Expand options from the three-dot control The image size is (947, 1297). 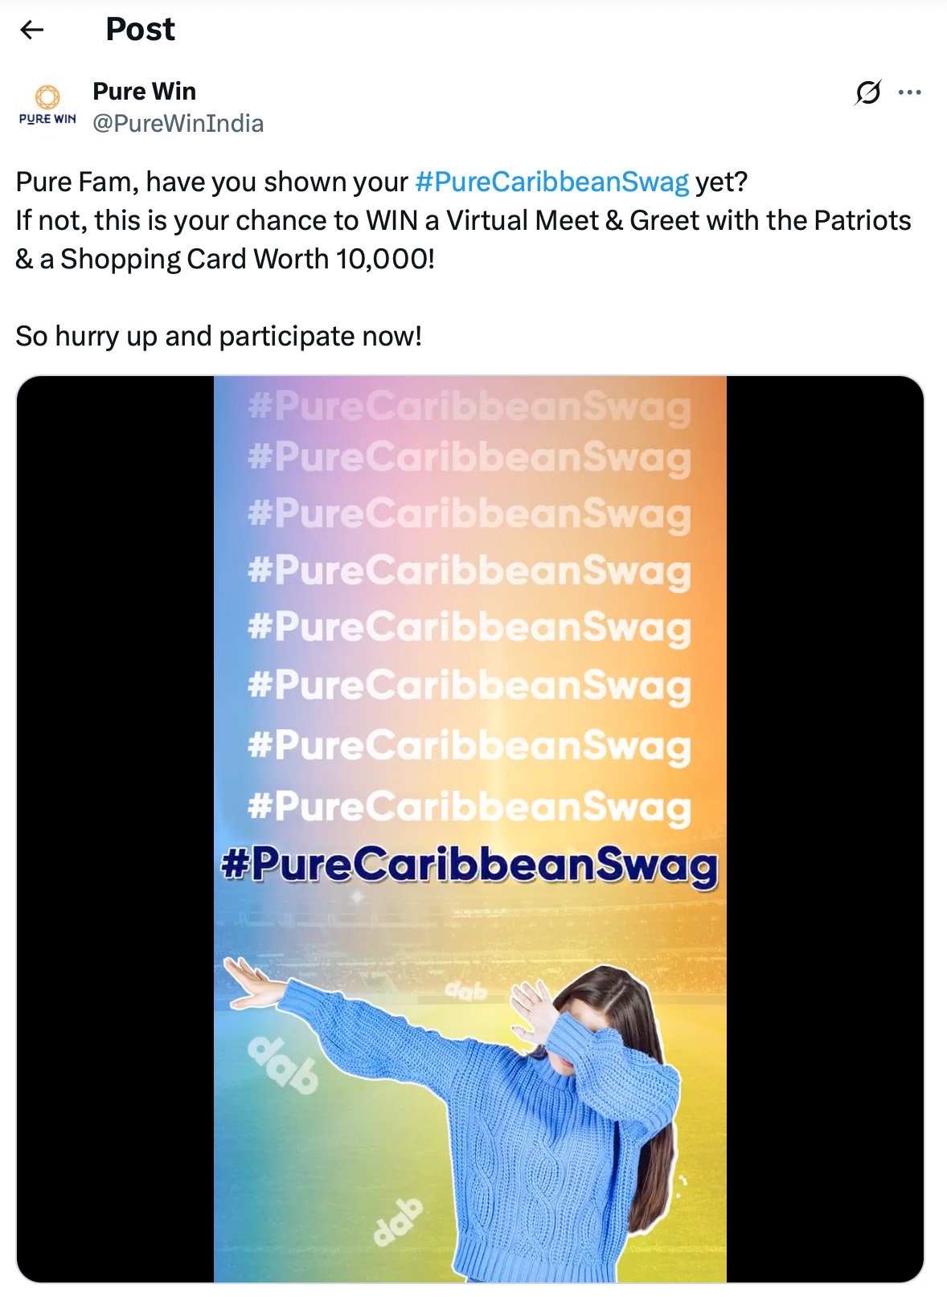coord(909,92)
